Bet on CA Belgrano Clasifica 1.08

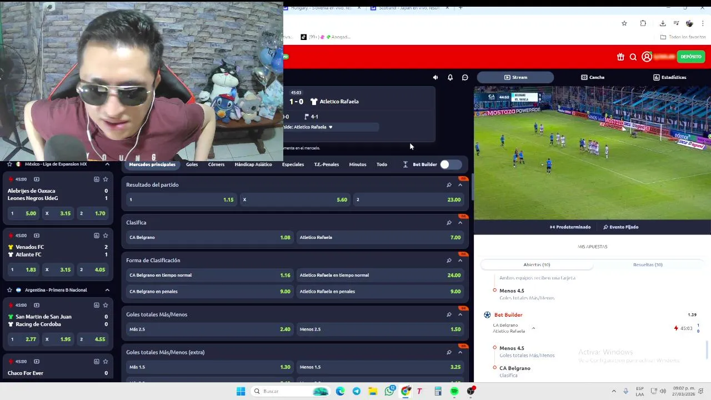pyautogui.click(x=210, y=237)
